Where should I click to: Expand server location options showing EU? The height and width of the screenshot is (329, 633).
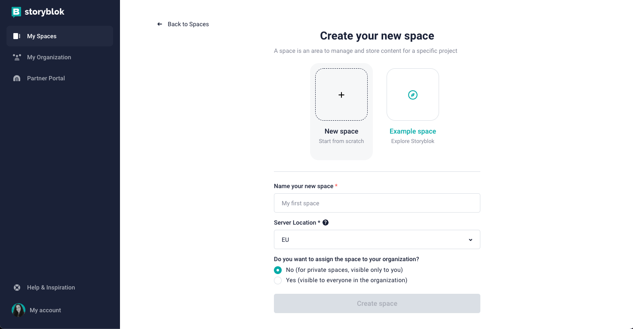pos(377,239)
